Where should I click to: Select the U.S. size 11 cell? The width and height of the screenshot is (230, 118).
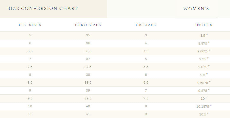pyautogui.click(x=30, y=114)
